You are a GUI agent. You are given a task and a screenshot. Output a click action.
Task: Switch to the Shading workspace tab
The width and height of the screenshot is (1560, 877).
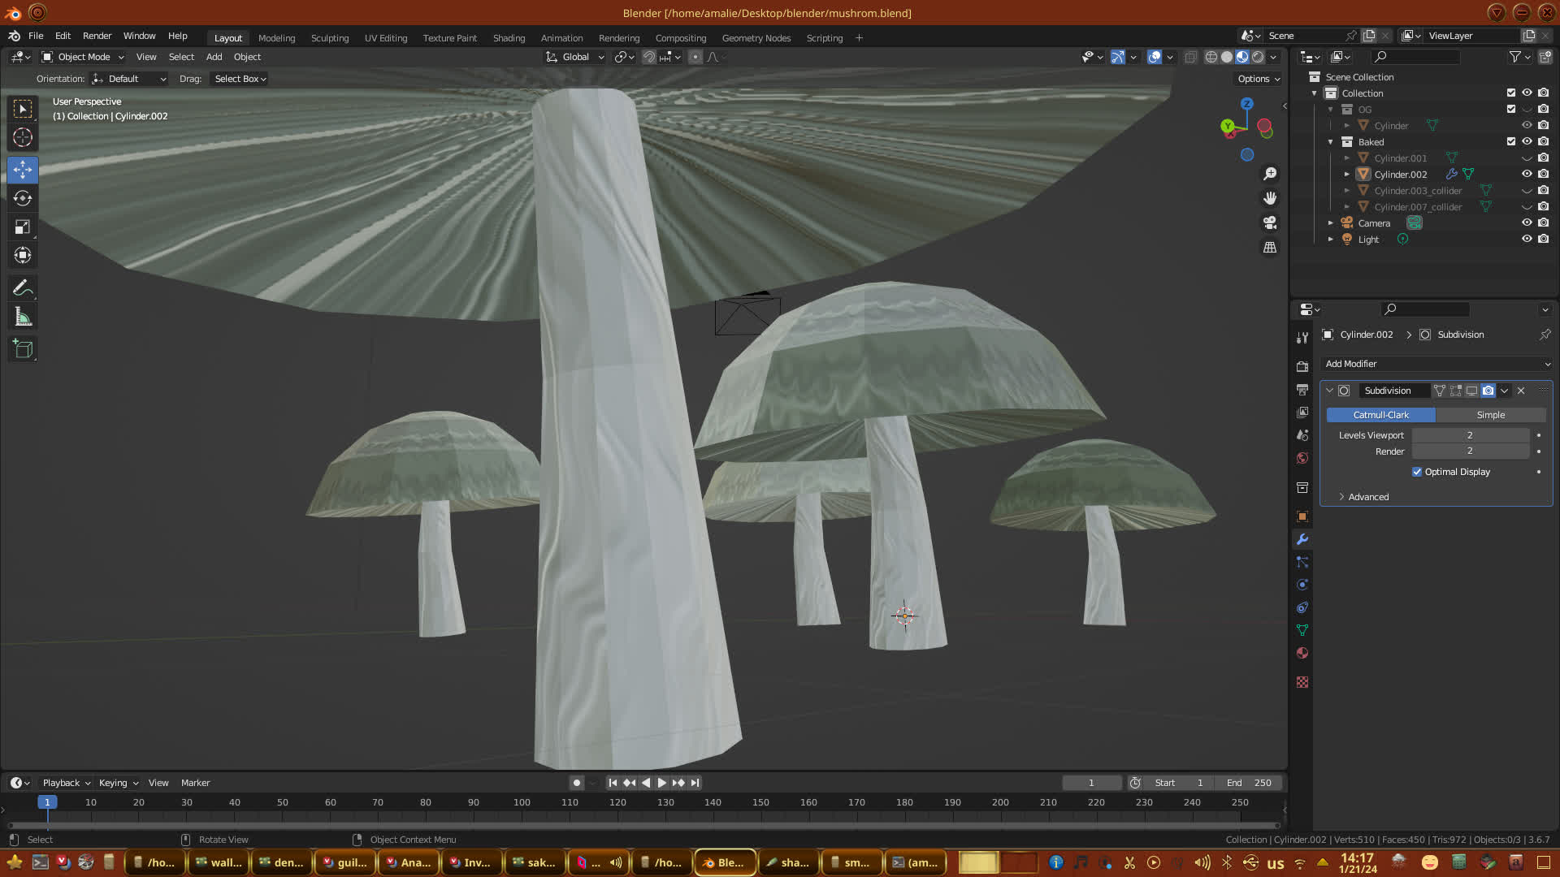click(x=509, y=38)
